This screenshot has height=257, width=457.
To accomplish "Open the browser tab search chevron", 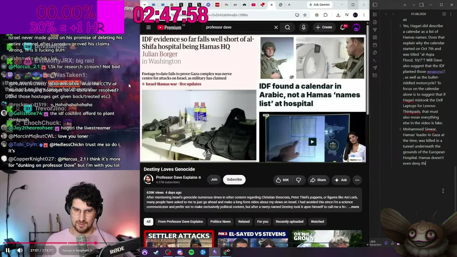I will pyautogui.click(x=144, y=5).
